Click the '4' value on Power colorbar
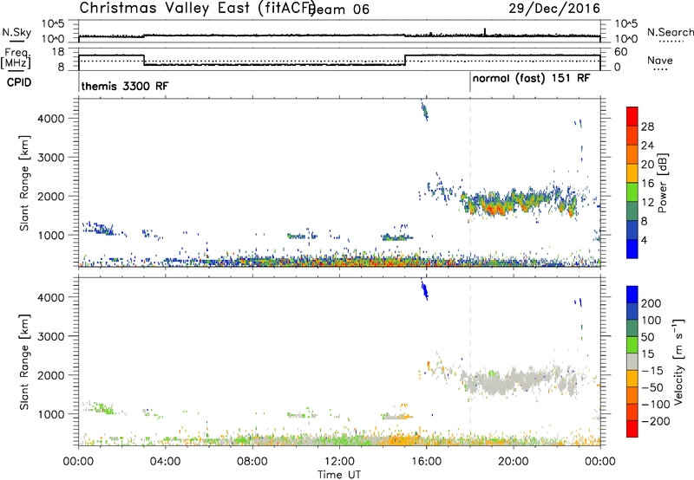 click(x=645, y=240)
